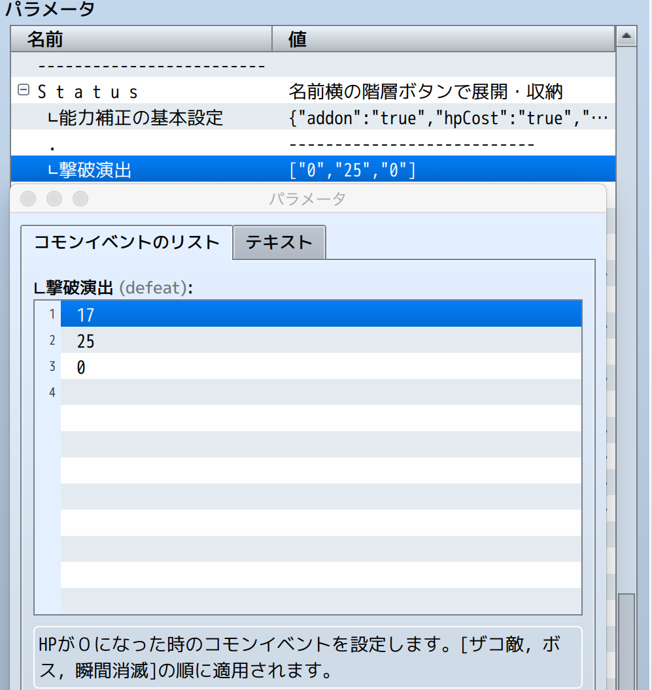This screenshot has height=690, width=652.
Task: Collapse the Status tree group
Action: tap(24, 91)
